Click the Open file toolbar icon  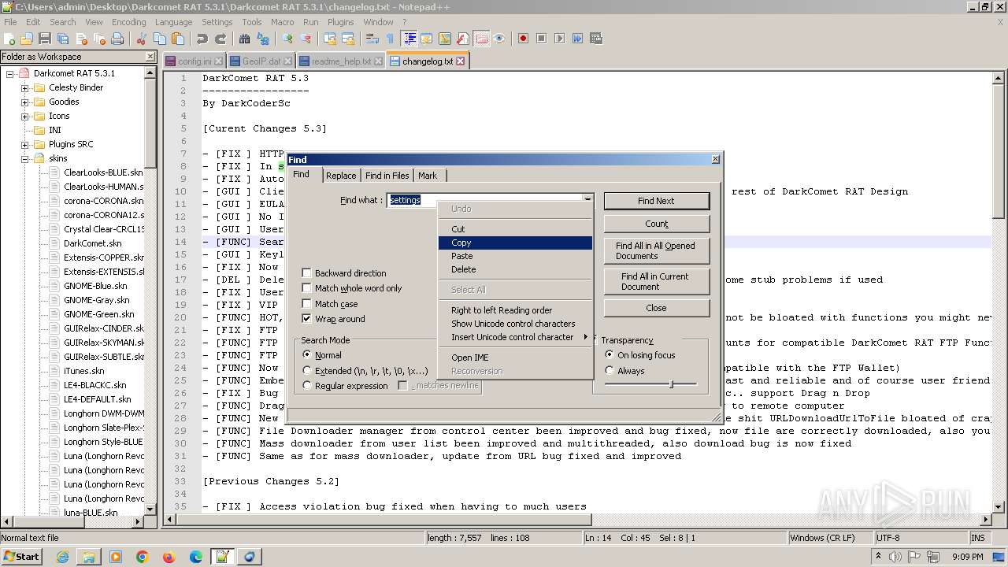coord(27,39)
